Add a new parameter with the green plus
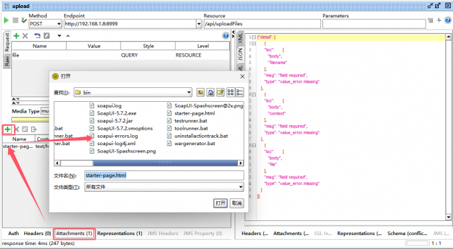The width and height of the screenshot is (453, 249). [x=17, y=36]
